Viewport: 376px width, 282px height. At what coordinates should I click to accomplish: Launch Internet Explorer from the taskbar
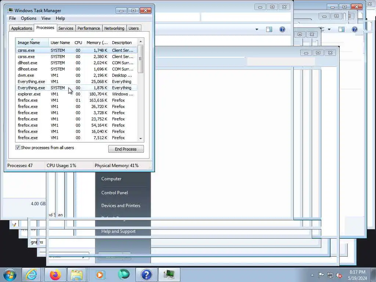coord(32,275)
